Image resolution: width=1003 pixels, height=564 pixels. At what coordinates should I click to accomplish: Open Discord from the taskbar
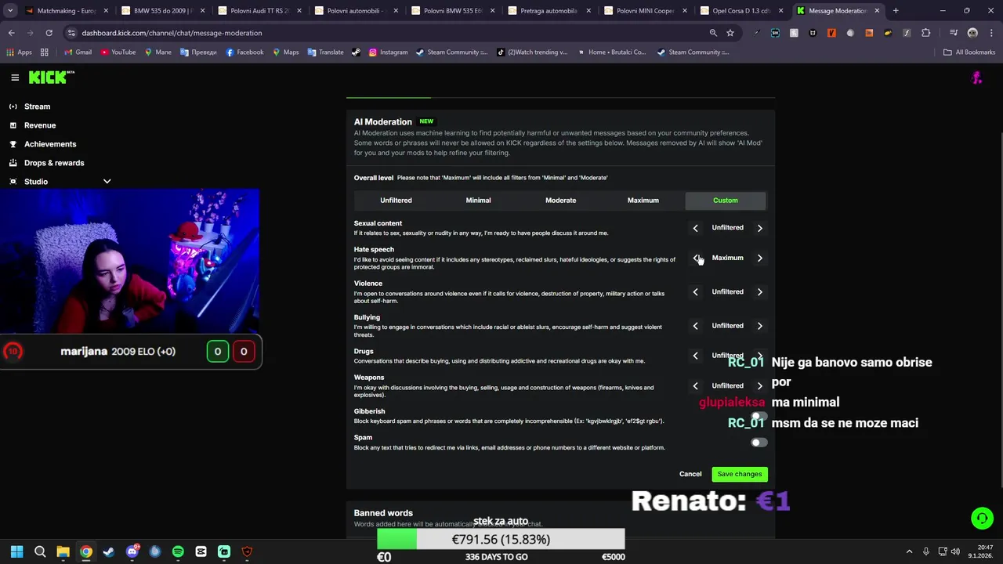coord(132,551)
